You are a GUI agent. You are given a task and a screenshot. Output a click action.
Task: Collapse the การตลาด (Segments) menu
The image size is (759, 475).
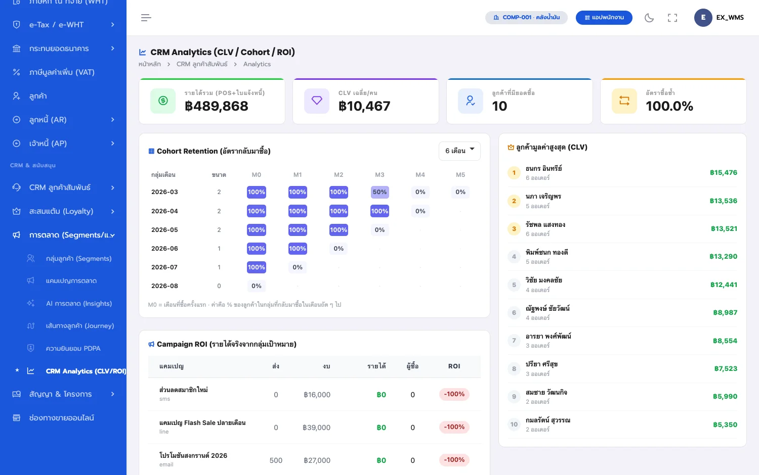pos(63,235)
